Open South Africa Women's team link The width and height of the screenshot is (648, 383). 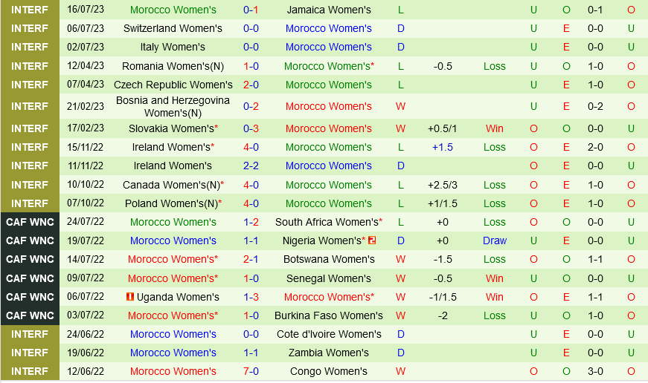(x=327, y=222)
